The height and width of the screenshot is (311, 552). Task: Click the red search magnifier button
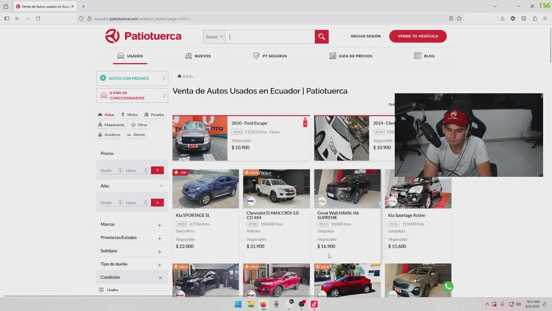[x=322, y=37]
